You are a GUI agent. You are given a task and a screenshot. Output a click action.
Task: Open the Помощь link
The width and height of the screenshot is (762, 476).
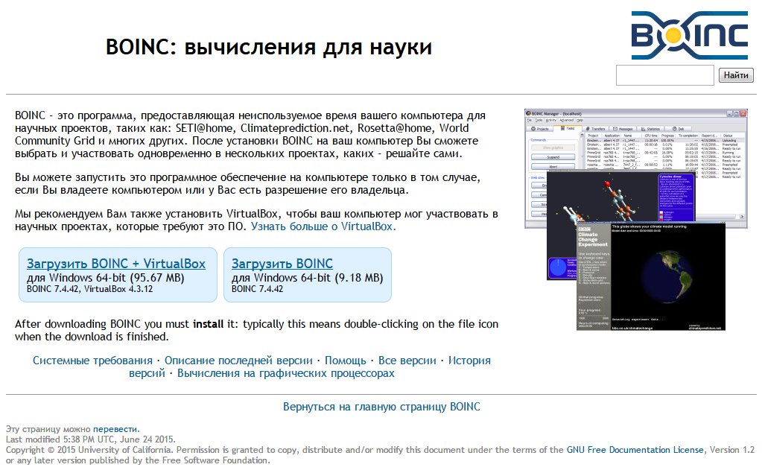(346, 361)
